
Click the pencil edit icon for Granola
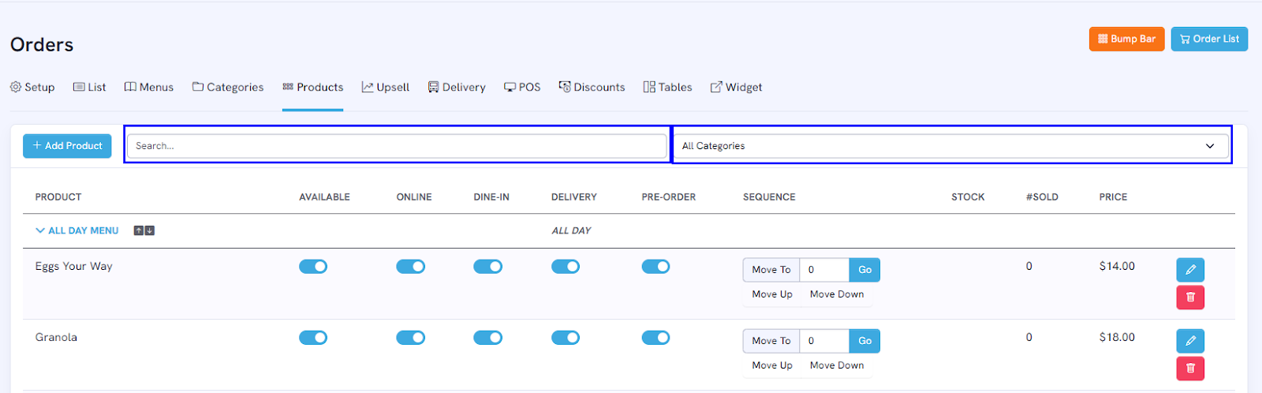tap(1190, 341)
